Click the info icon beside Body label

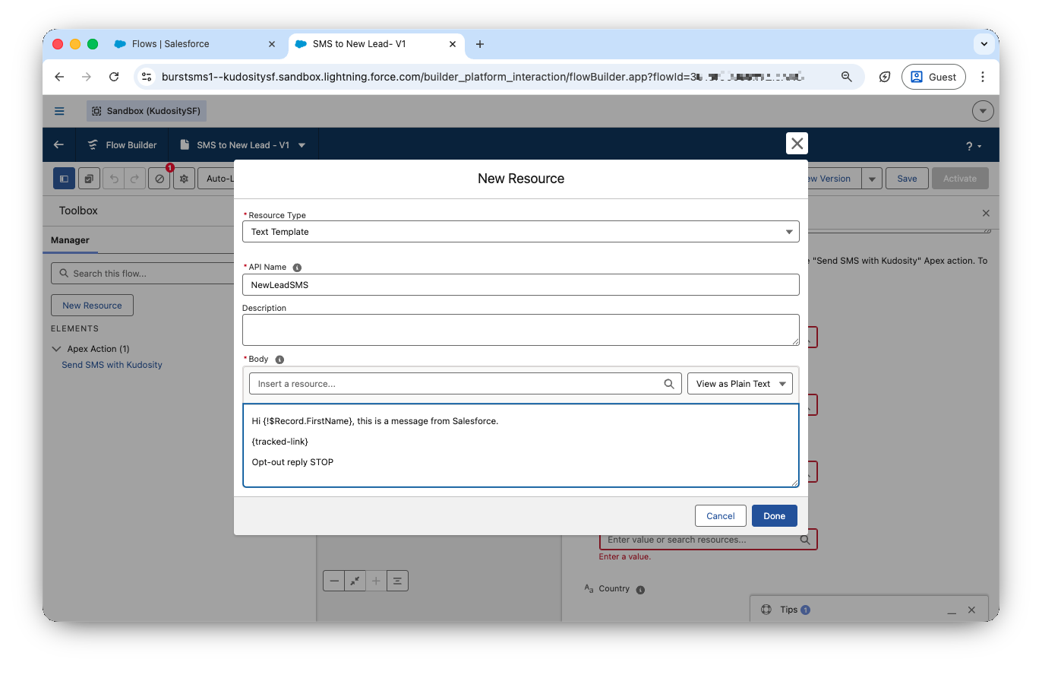tap(279, 360)
